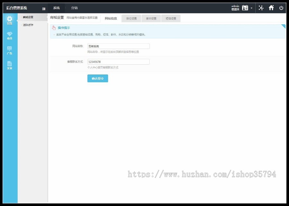
Task: Collapse the sidebar with the menu toggle icon
Action: 44,9
